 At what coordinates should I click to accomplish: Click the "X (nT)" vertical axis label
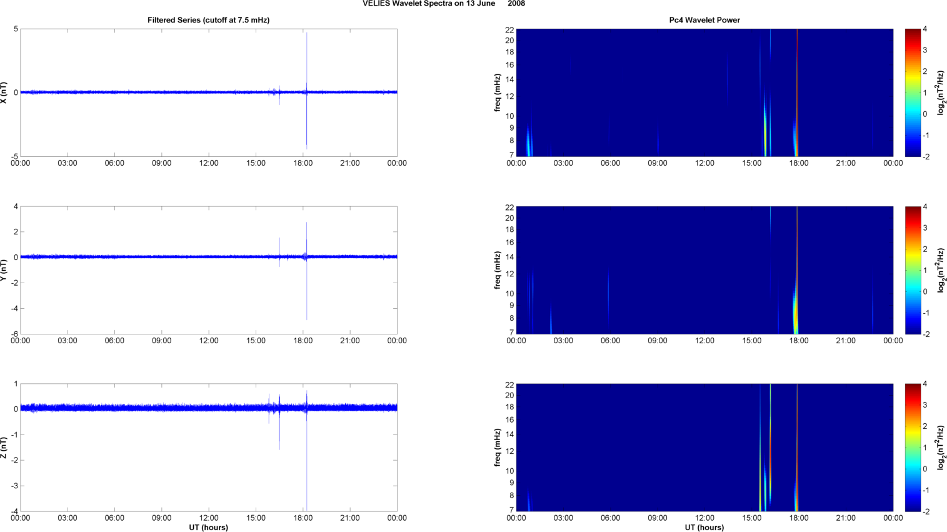(4, 93)
